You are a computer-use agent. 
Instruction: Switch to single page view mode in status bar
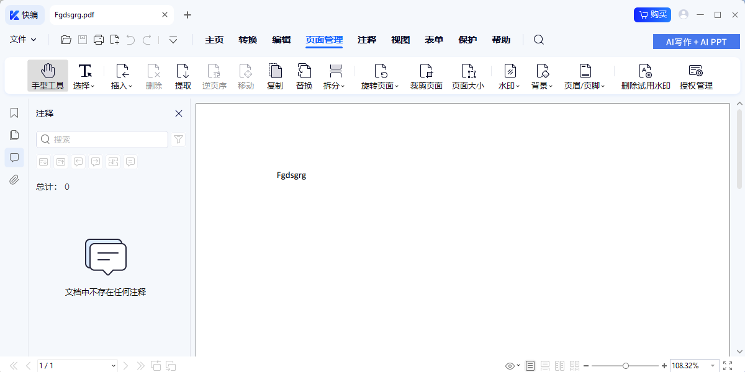tap(530, 366)
